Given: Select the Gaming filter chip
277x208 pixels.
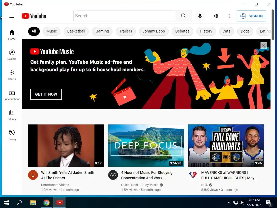Looking at the screenshot, I should tap(102, 31).
